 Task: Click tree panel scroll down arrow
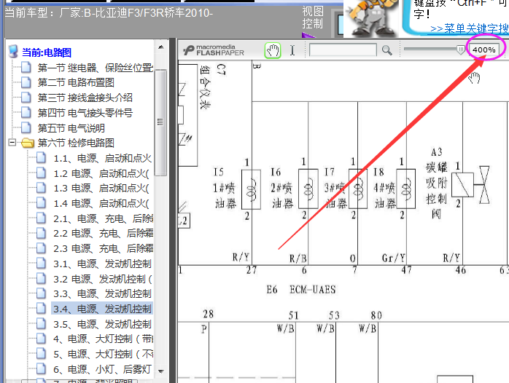pos(160,371)
